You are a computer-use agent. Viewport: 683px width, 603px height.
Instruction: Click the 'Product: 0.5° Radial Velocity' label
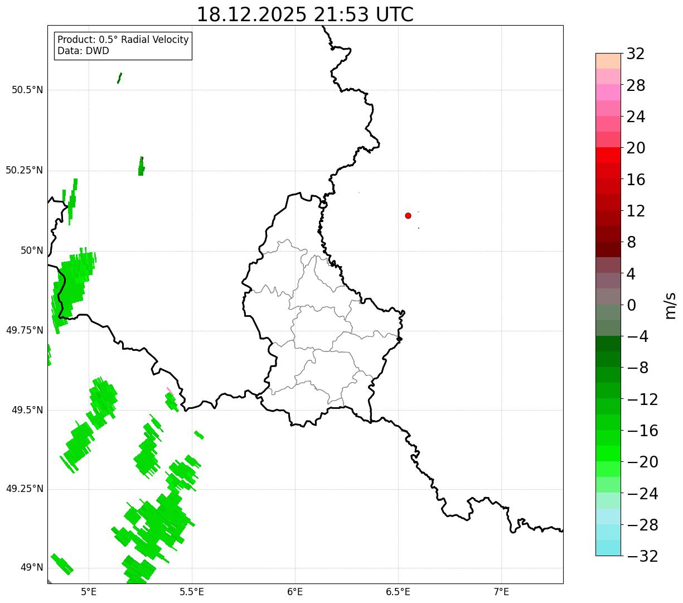pos(123,40)
